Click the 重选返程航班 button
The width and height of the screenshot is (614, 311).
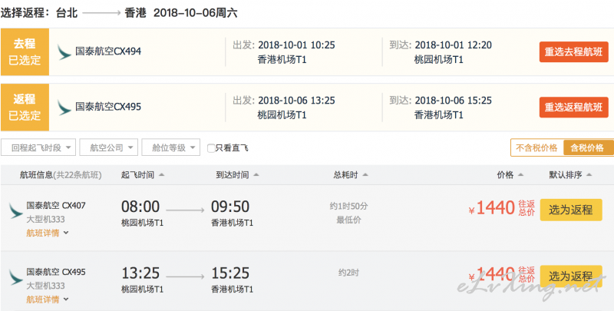coord(573,107)
